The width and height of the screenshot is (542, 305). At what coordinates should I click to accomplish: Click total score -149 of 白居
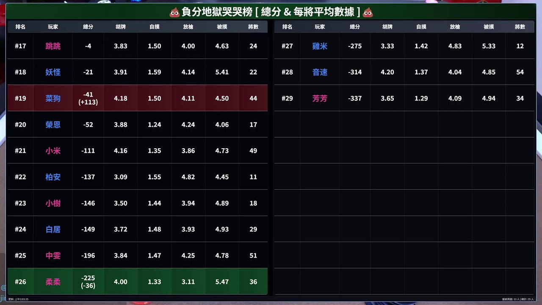(x=88, y=229)
